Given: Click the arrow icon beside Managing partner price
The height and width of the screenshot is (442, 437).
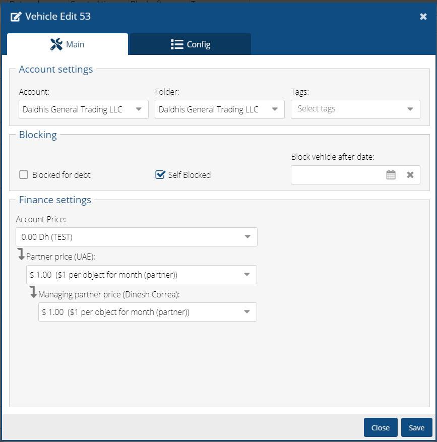Looking at the screenshot, I should (x=33, y=292).
